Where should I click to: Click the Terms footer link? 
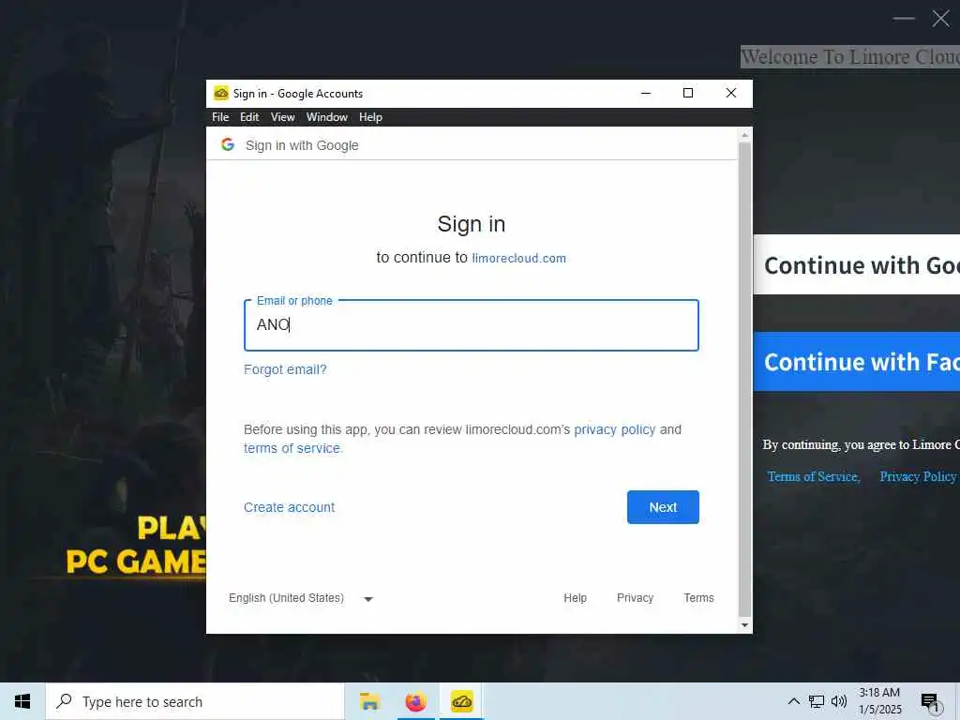698,597
